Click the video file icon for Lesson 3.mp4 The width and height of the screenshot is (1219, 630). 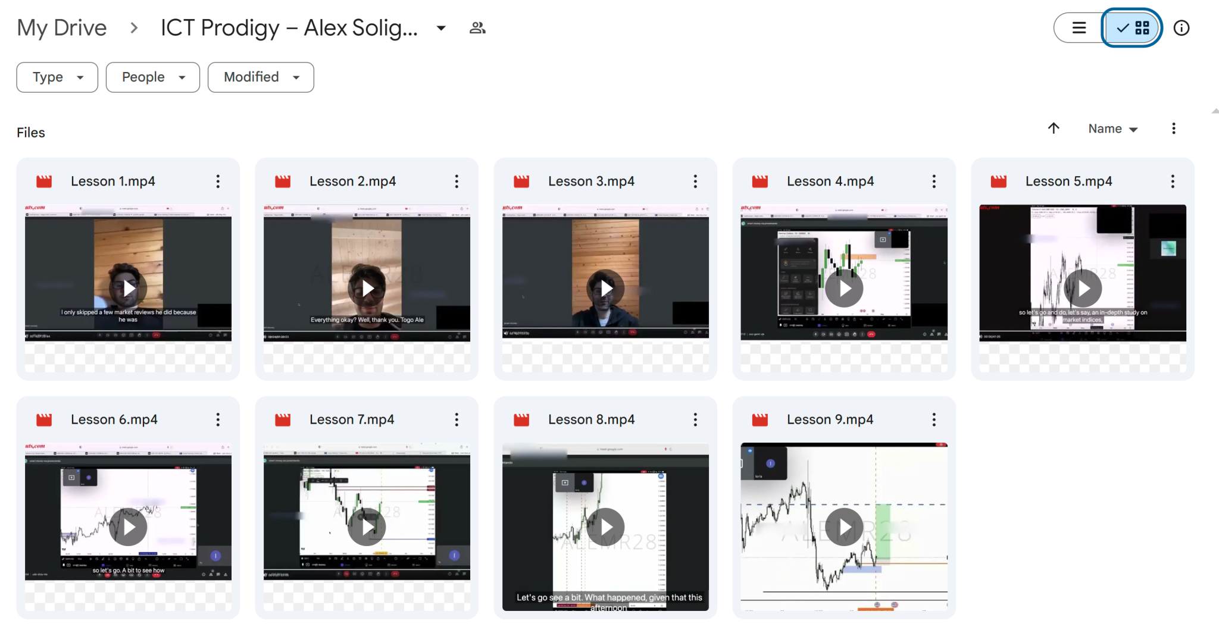pyautogui.click(x=521, y=181)
